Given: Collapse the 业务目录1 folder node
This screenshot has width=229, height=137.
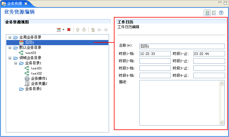Looking at the screenshot, I should pyautogui.click(x=16, y=63).
